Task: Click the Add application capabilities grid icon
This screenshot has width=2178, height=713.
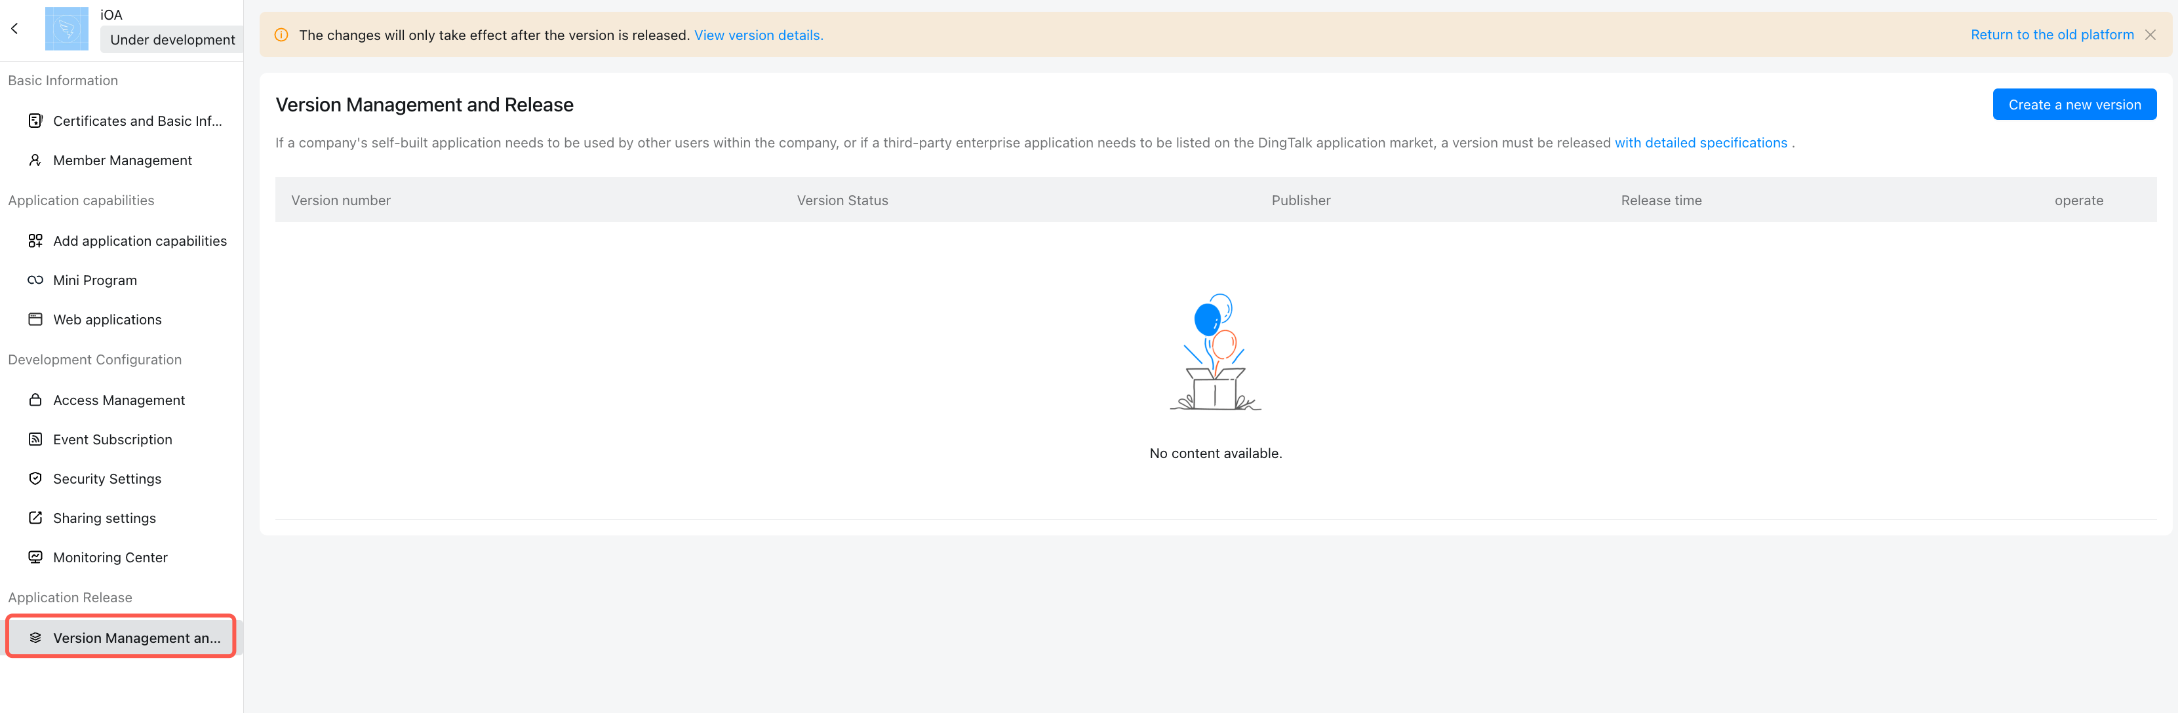Action: coord(35,241)
